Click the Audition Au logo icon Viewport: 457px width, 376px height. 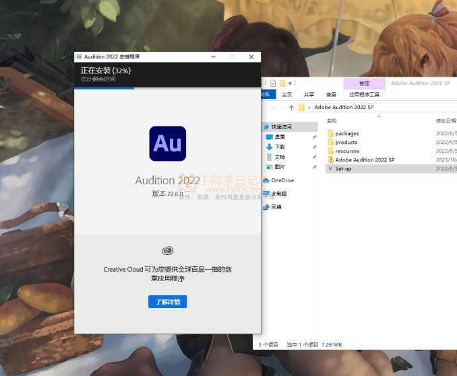pyautogui.click(x=167, y=143)
